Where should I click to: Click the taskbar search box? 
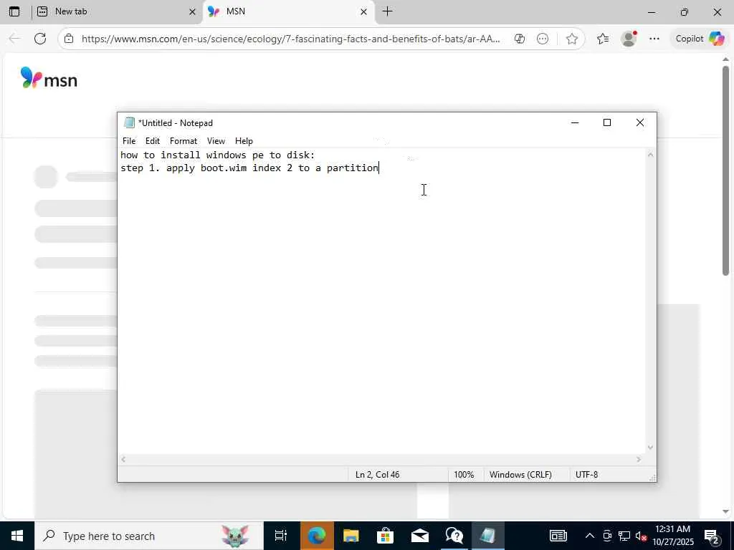click(x=149, y=536)
